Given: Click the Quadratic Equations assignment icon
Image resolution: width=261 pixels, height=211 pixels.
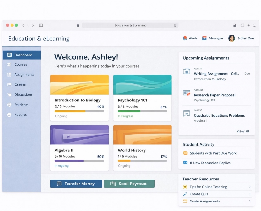Looking at the screenshot, I should pos(186,114).
